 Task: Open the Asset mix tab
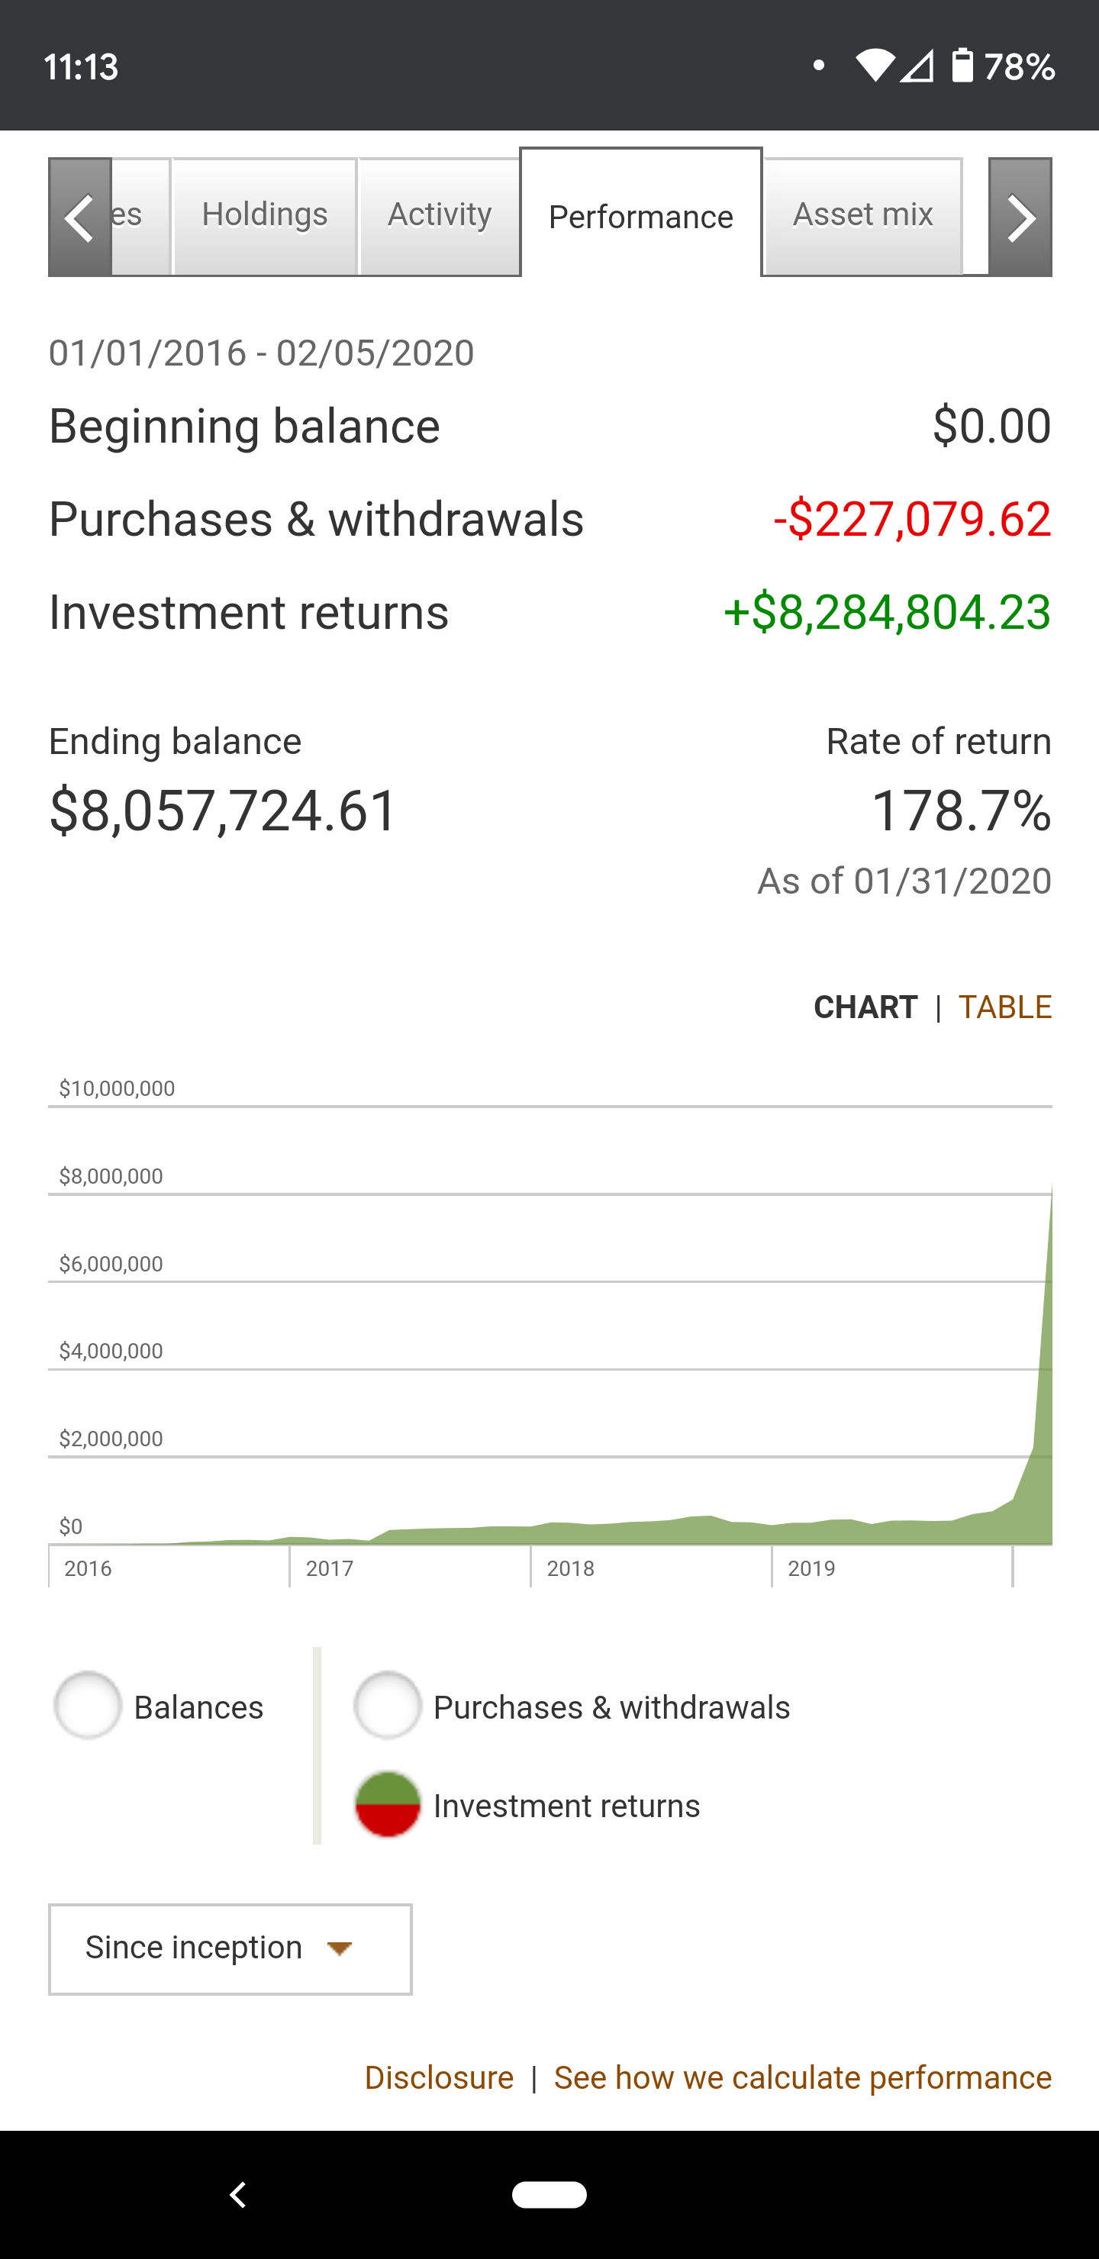tap(863, 215)
